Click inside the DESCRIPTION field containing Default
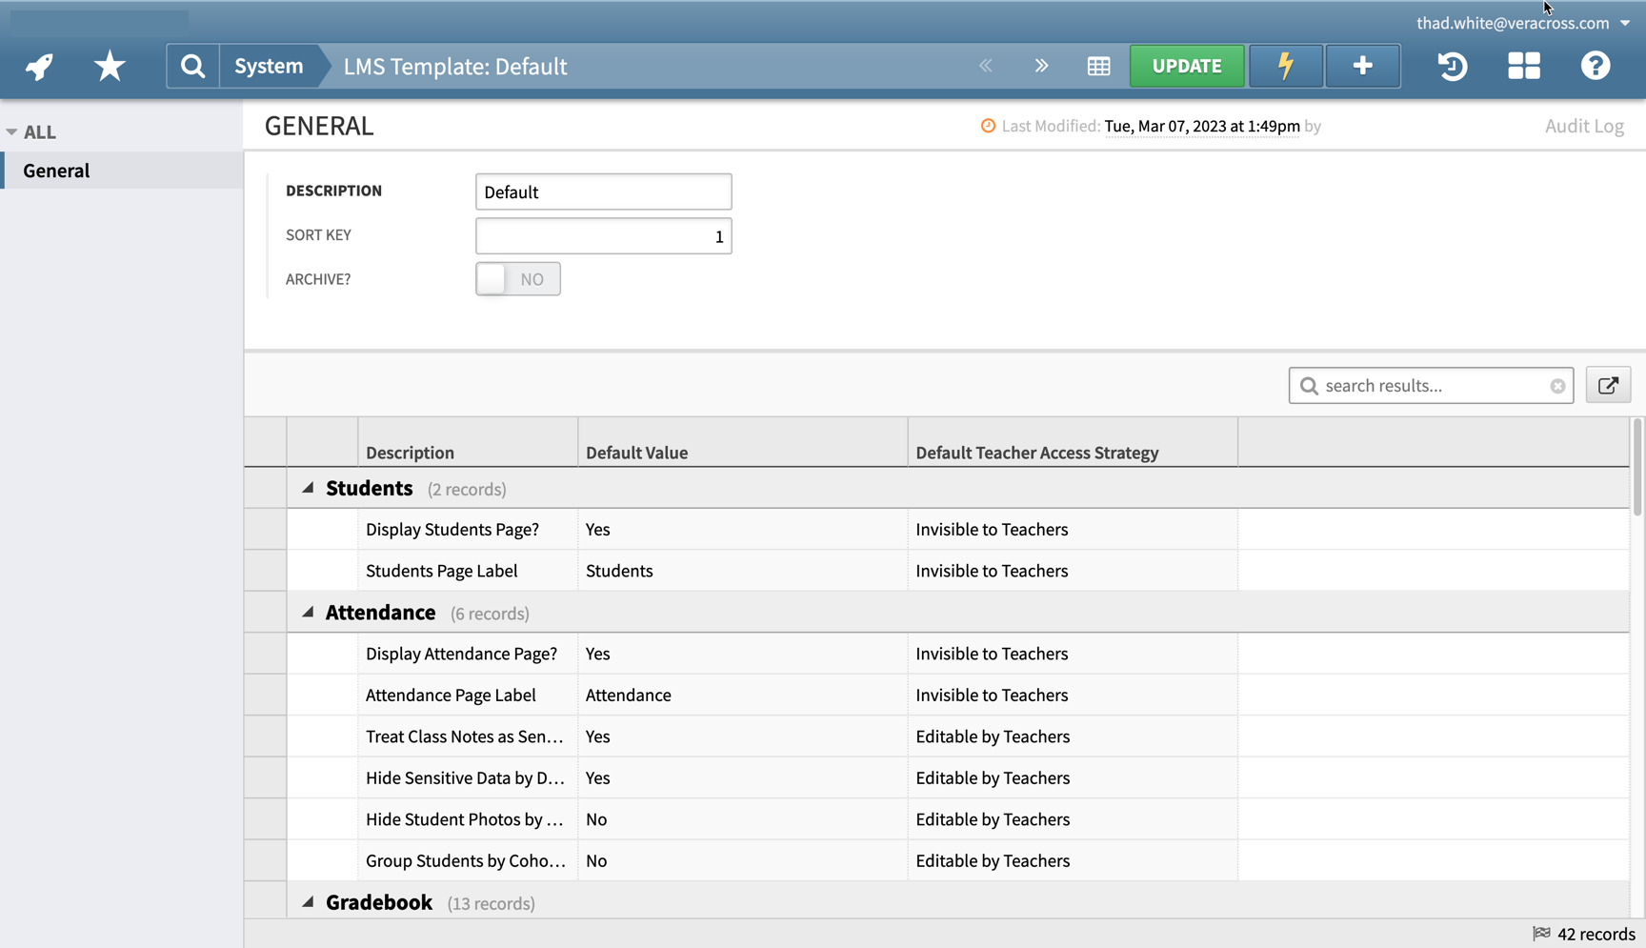This screenshot has width=1646, height=948. point(603,192)
